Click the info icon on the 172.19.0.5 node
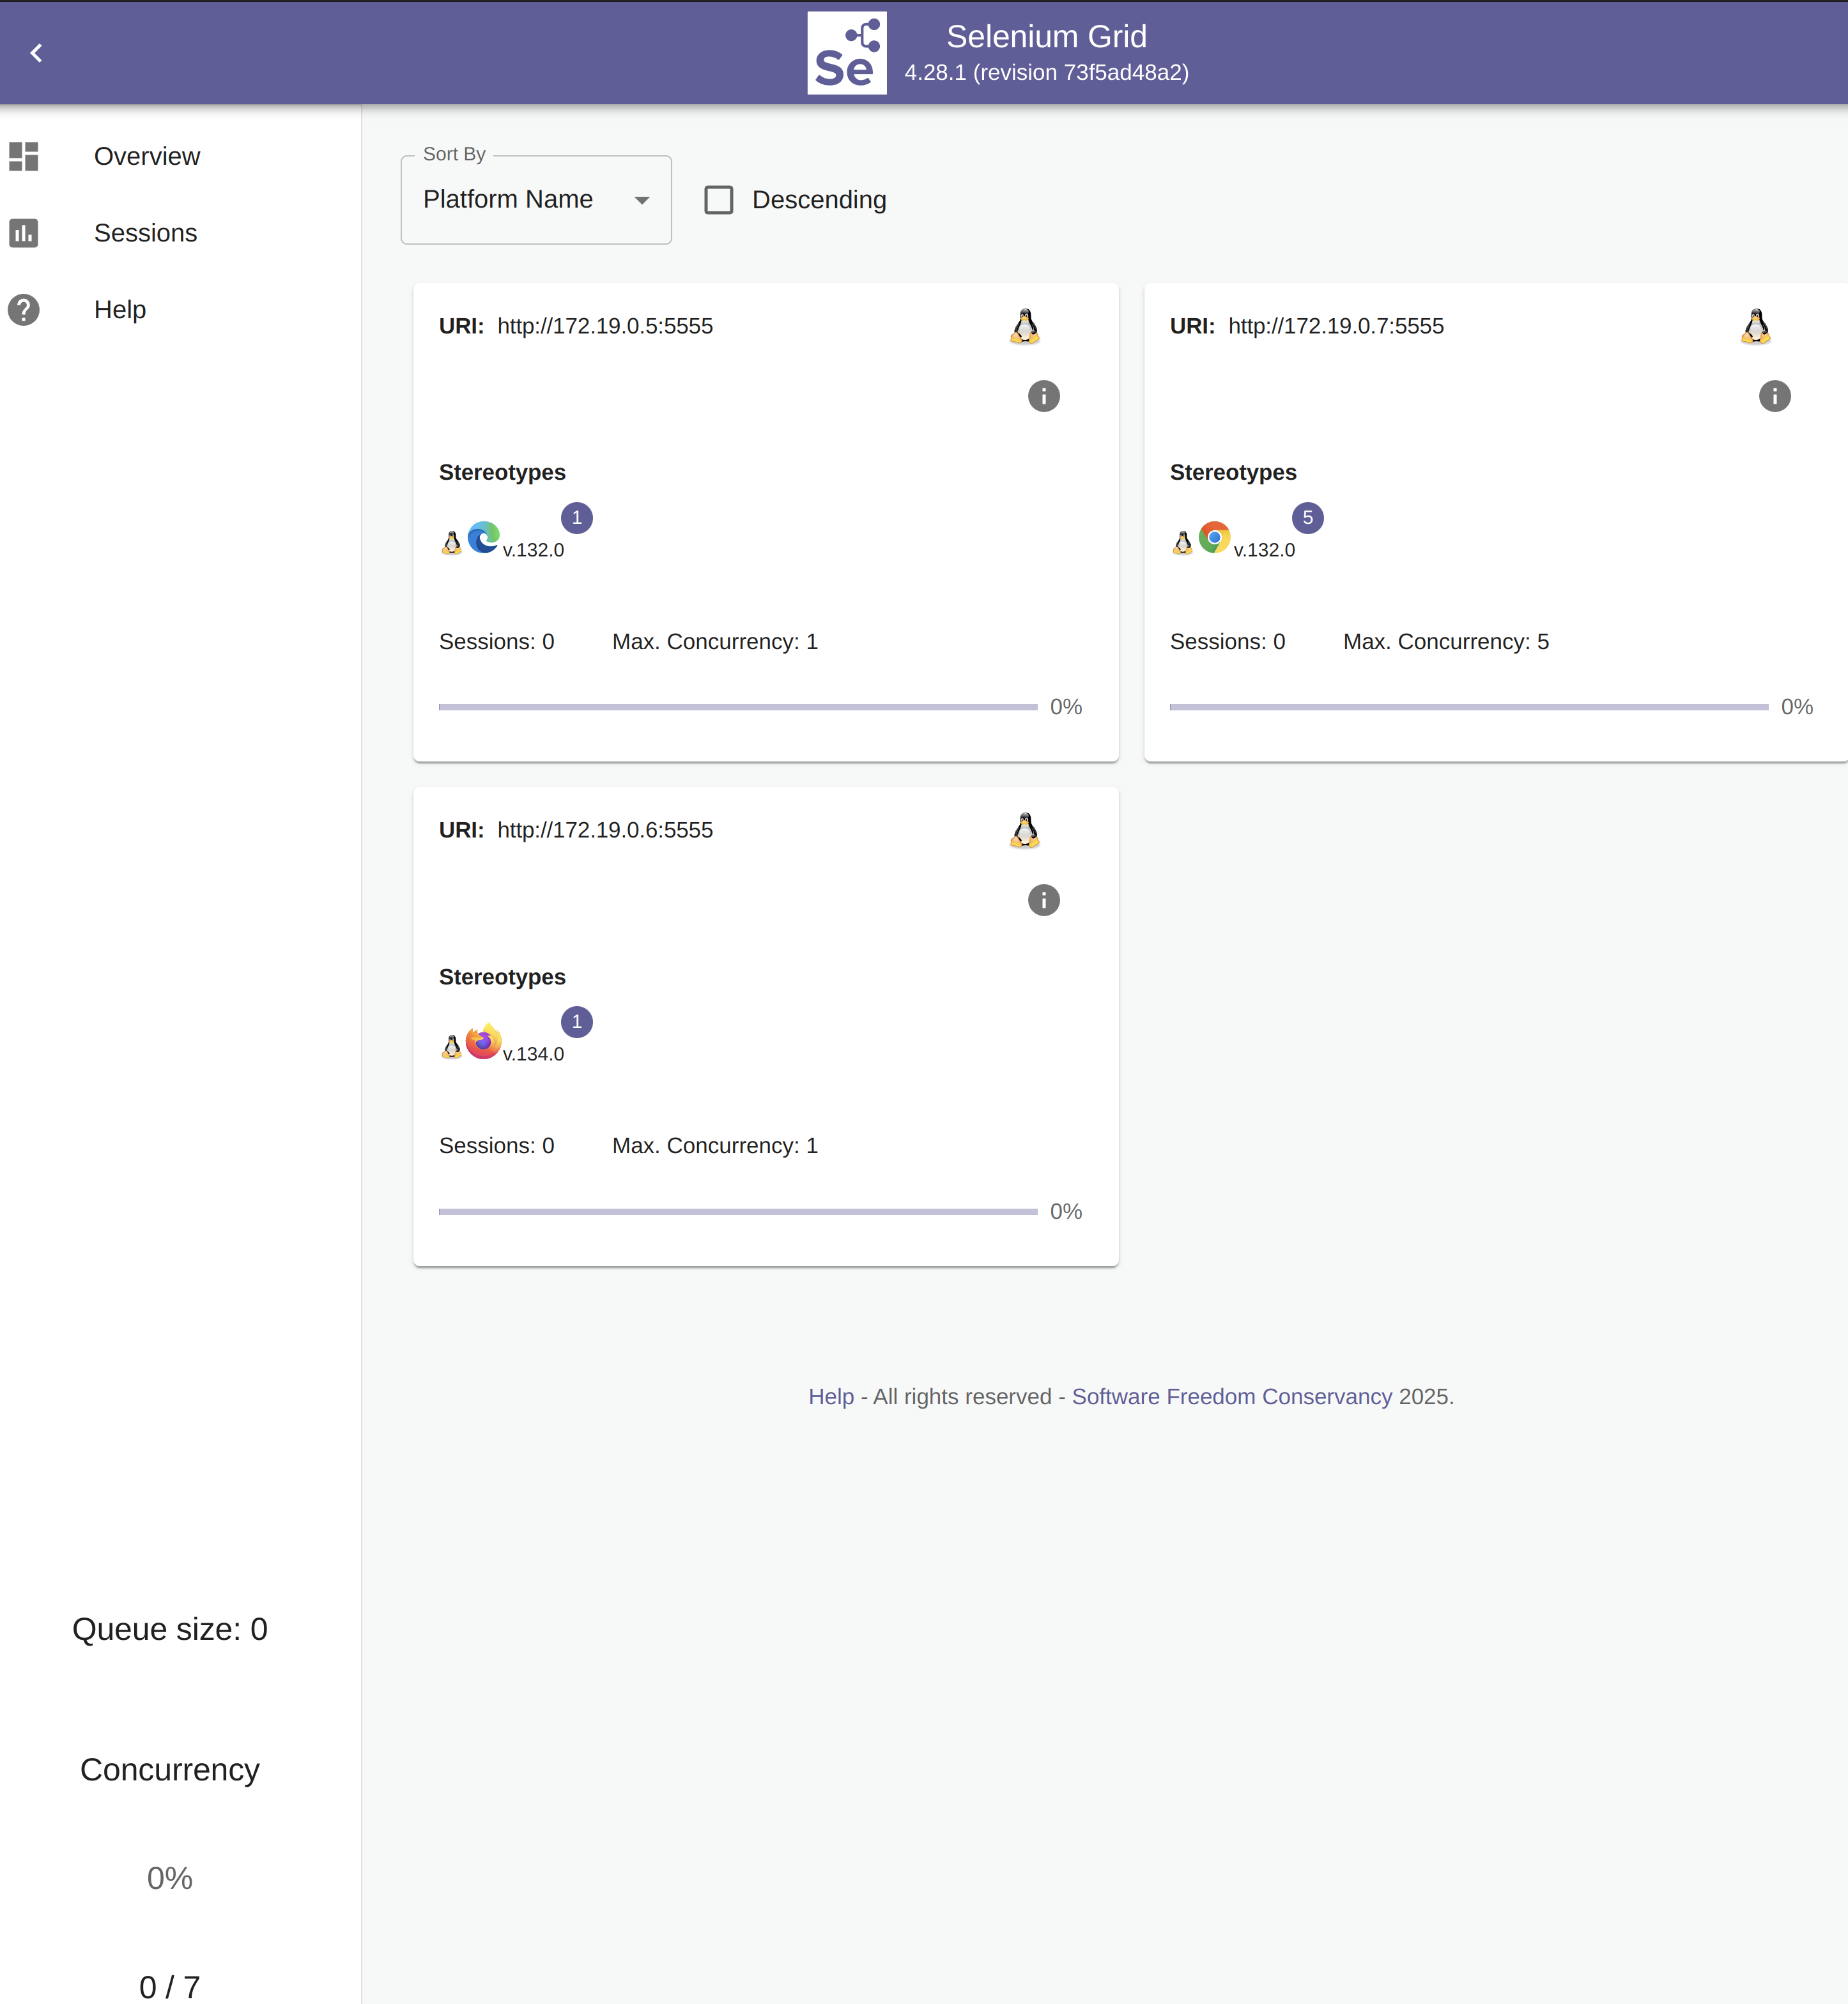 pos(1043,396)
